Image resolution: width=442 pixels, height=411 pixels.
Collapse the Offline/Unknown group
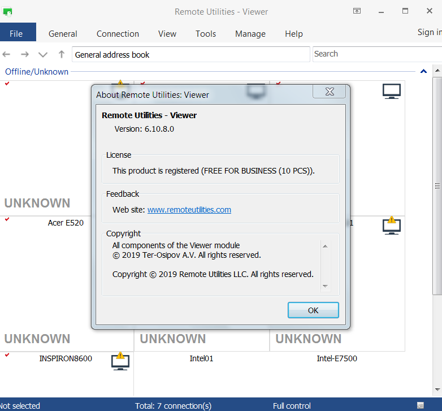423,71
